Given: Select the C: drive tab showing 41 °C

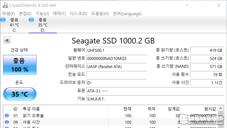Looking at the screenshot, I should click(x=14, y=25).
